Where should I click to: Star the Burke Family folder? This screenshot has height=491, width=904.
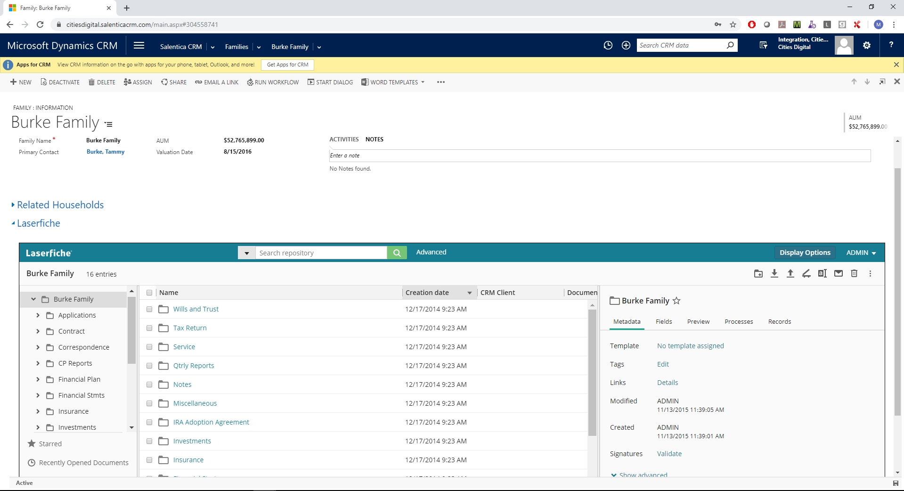point(676,301)
